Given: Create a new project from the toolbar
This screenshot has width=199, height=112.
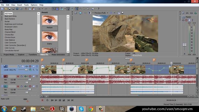Looking at the screenshot, I should (2, 9).
